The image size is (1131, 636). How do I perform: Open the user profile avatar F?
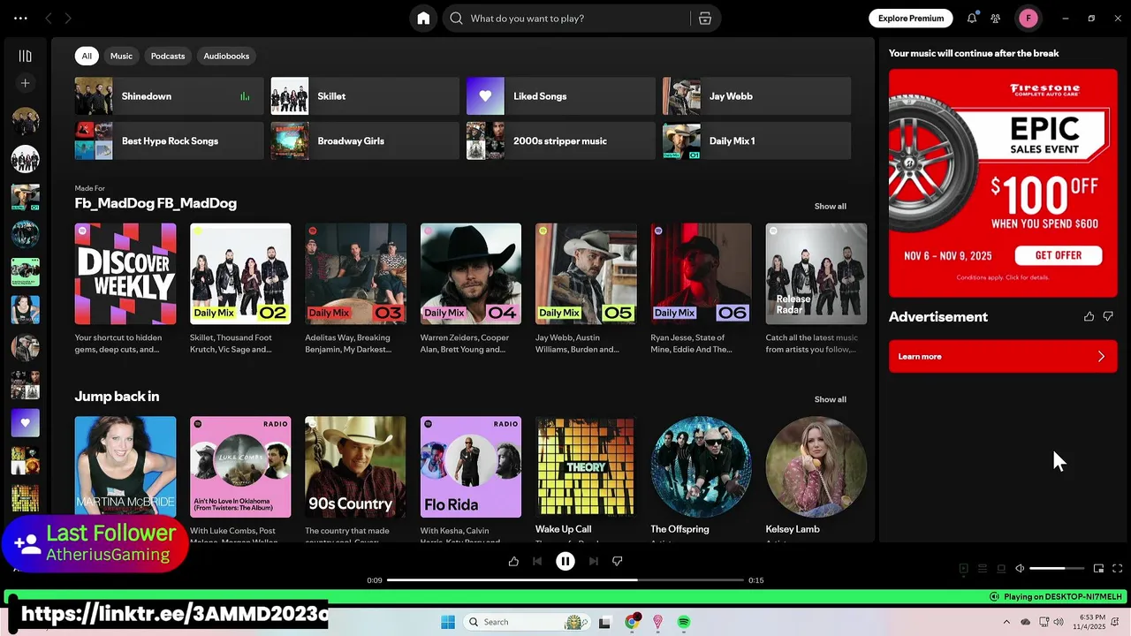tap(1029, 18)
